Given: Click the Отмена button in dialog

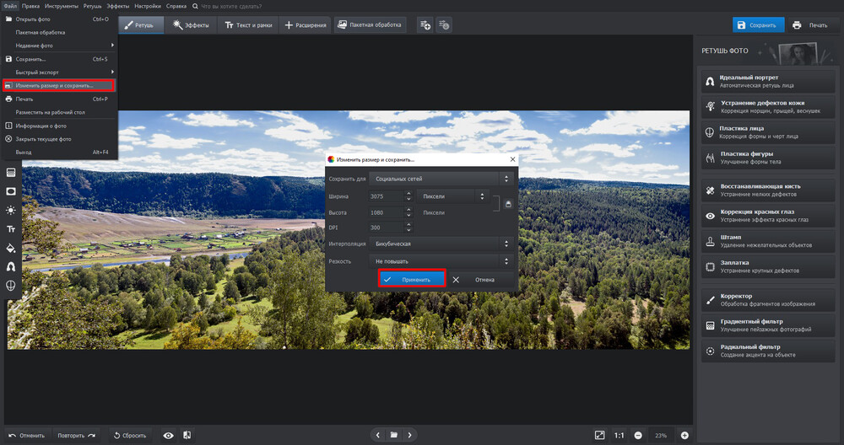Looking at the screenshot, I should coord(476,280).
